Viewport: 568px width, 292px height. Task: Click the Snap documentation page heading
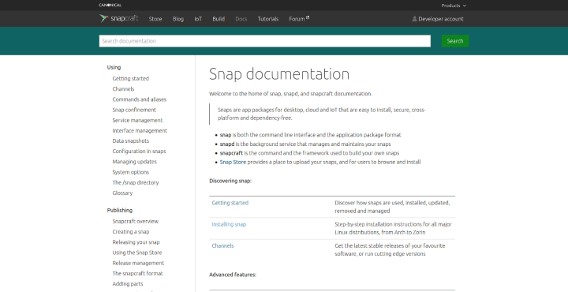tap(279, 74)
